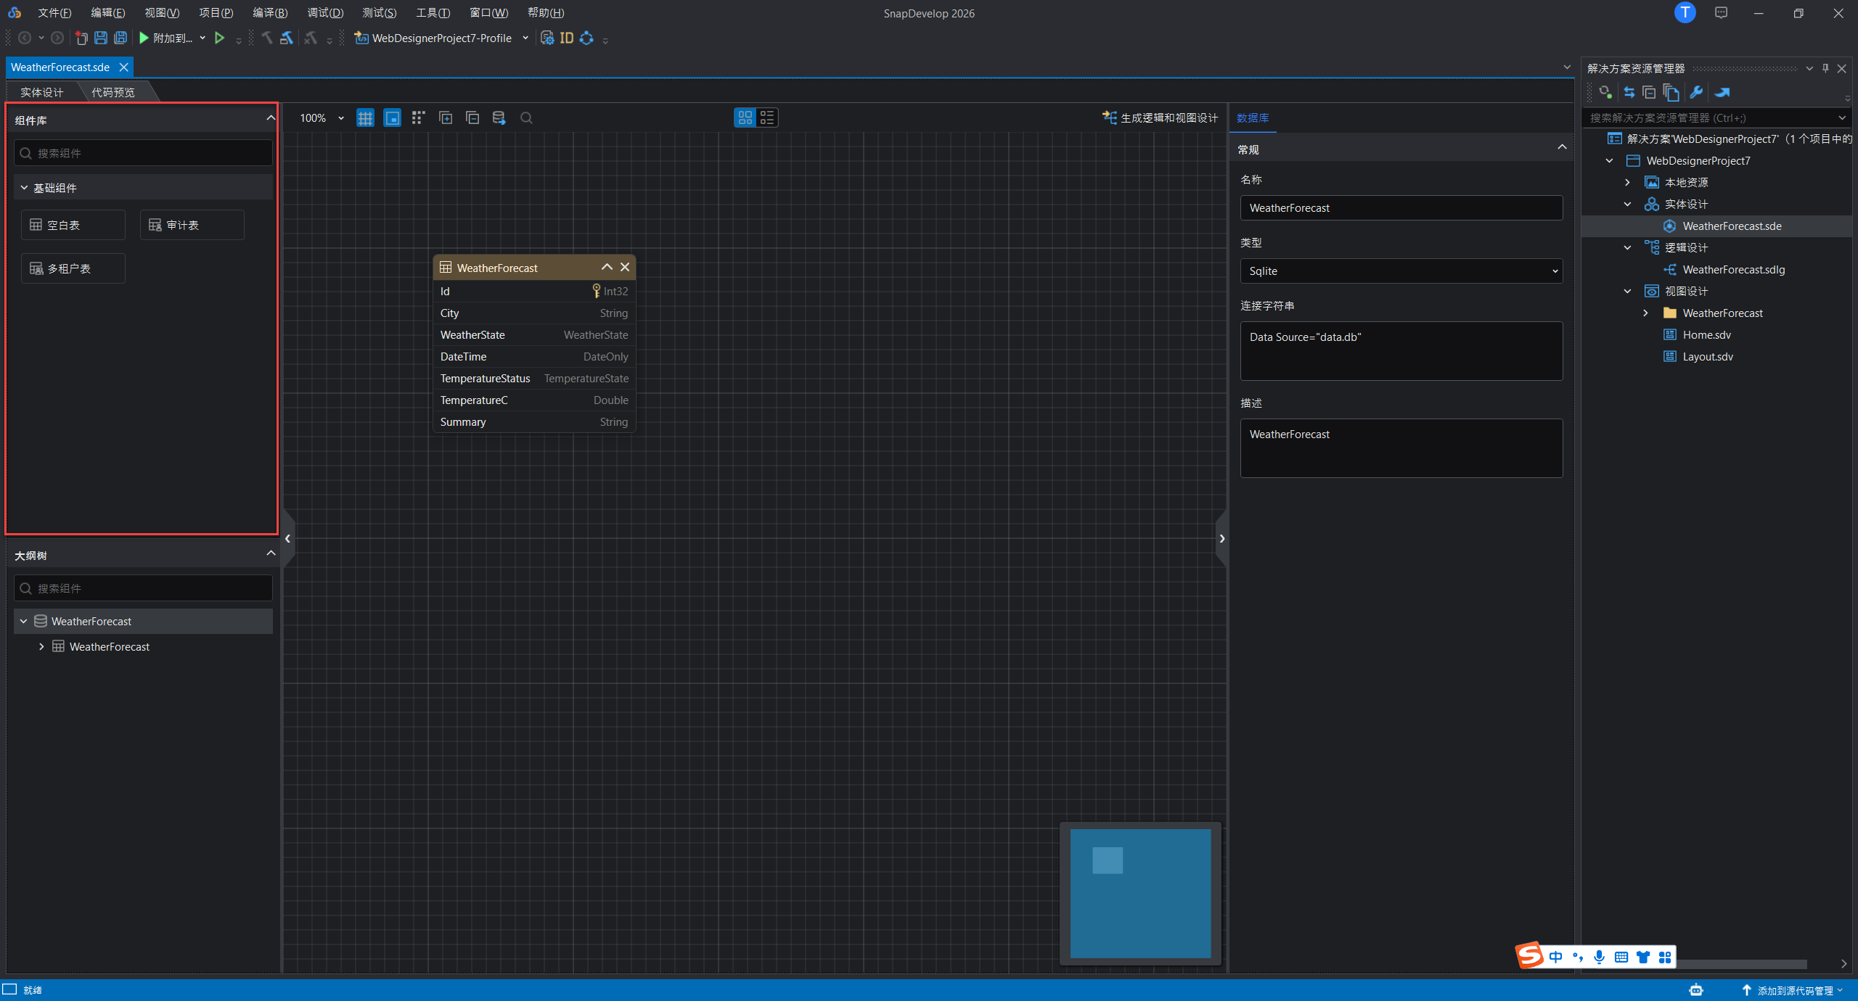Add the 空白表 blank table component
Viewport: 1858px width, 1001px height.
coord(73,225)
